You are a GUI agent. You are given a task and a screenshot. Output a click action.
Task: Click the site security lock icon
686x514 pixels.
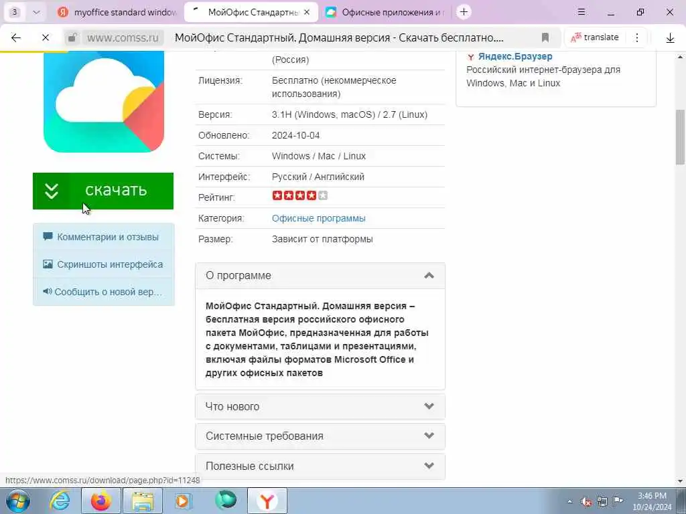click(x=72, y=37)
